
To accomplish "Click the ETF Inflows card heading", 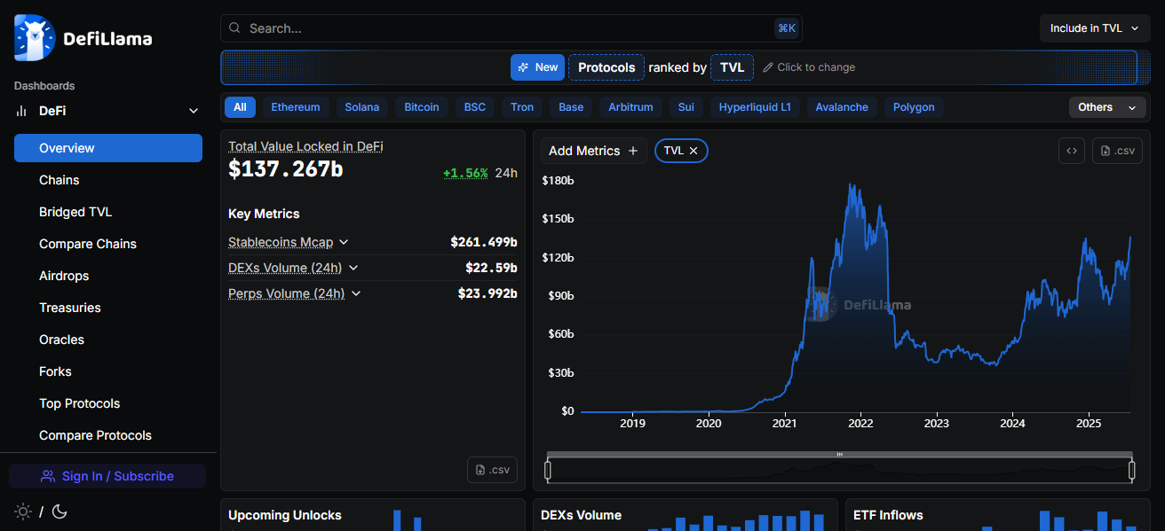I will (888, 515).
